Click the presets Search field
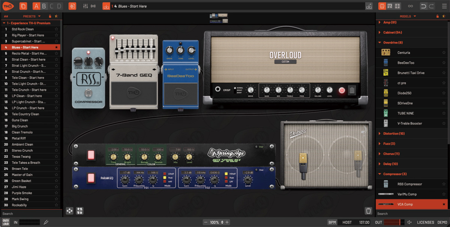The width and height of the screenshot is (450, 227). click(x=30, y=214)
